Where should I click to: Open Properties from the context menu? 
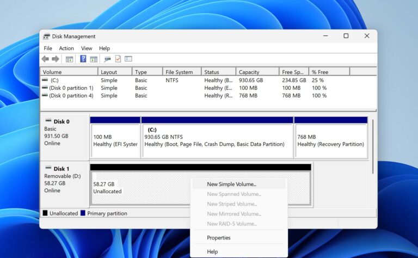pos(239,238)
